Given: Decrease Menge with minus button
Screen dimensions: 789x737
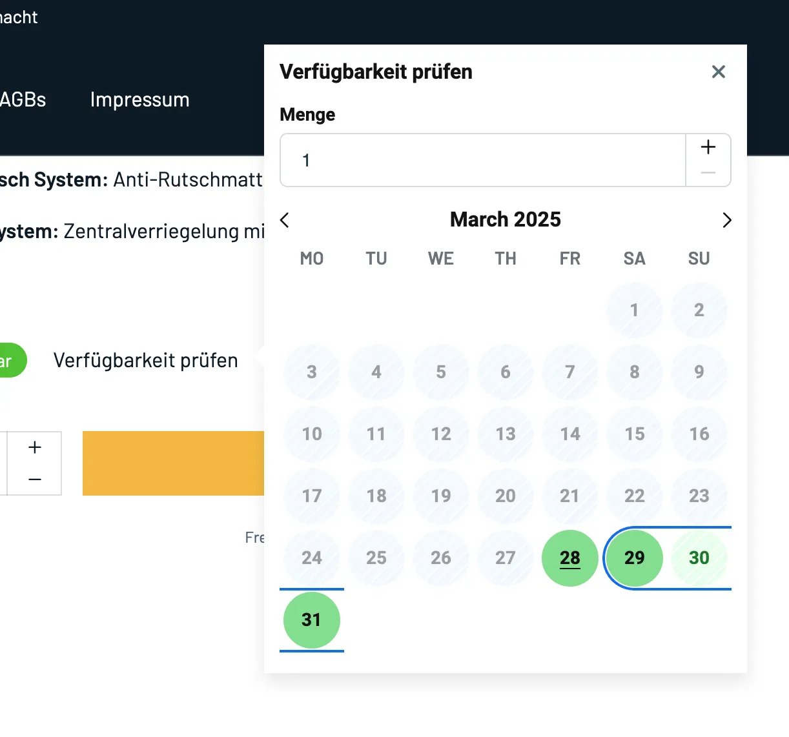Looking at the screenshot, I should [708, 173].
